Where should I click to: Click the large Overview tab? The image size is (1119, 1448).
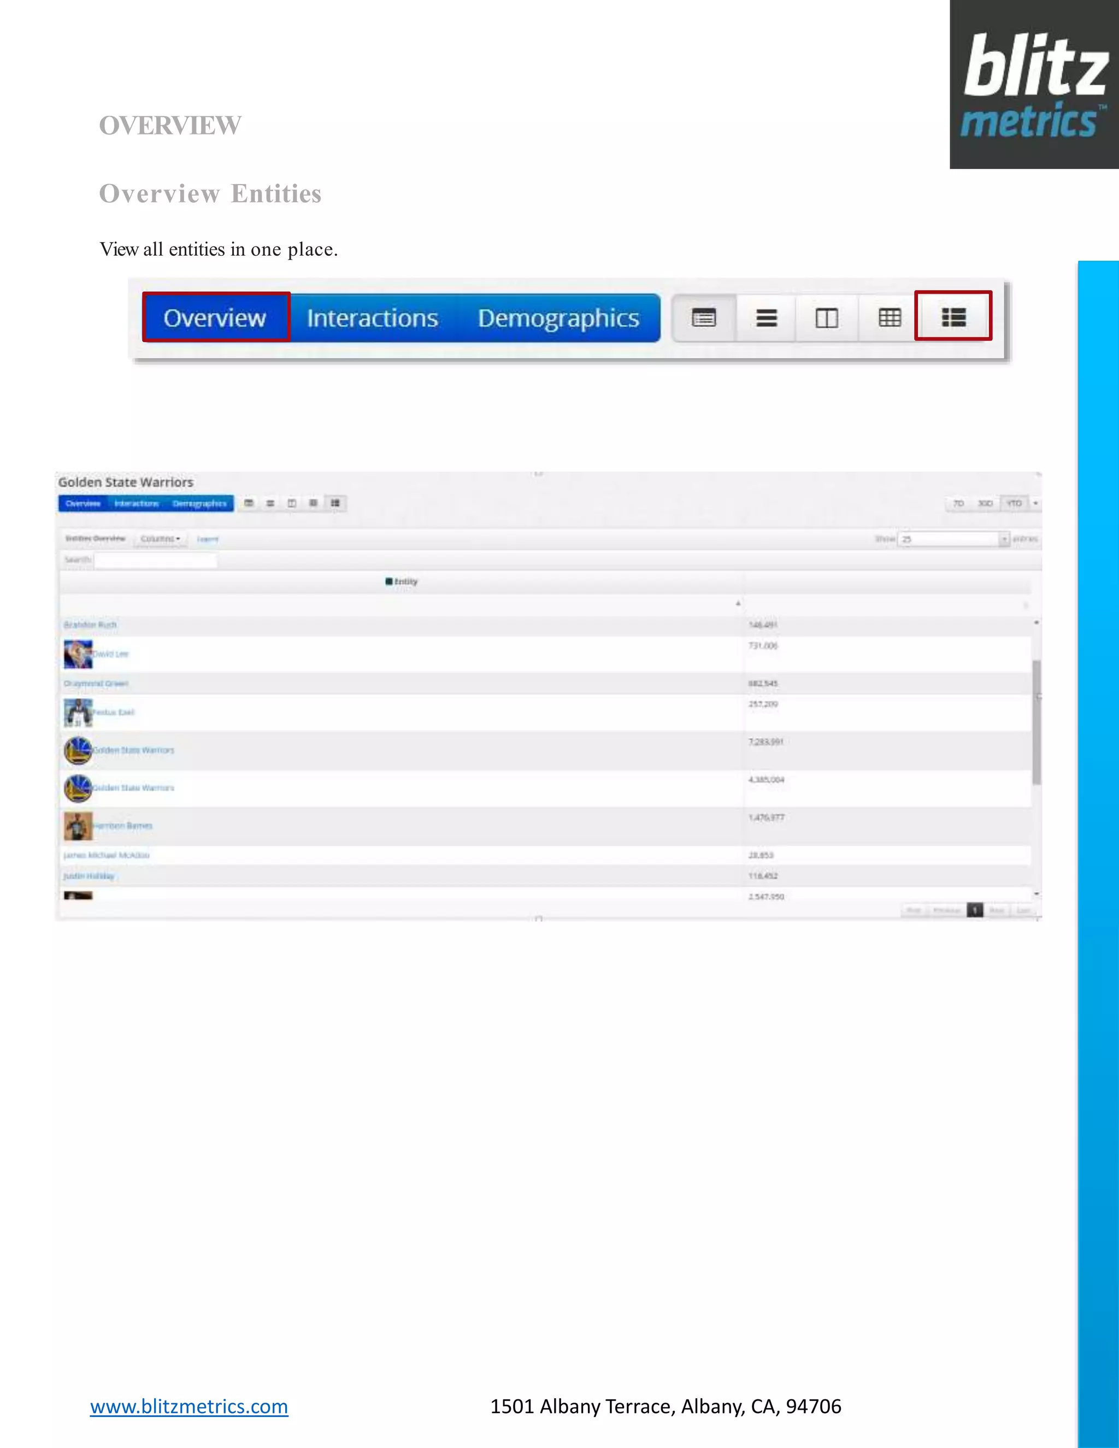(x=215, y=317)
